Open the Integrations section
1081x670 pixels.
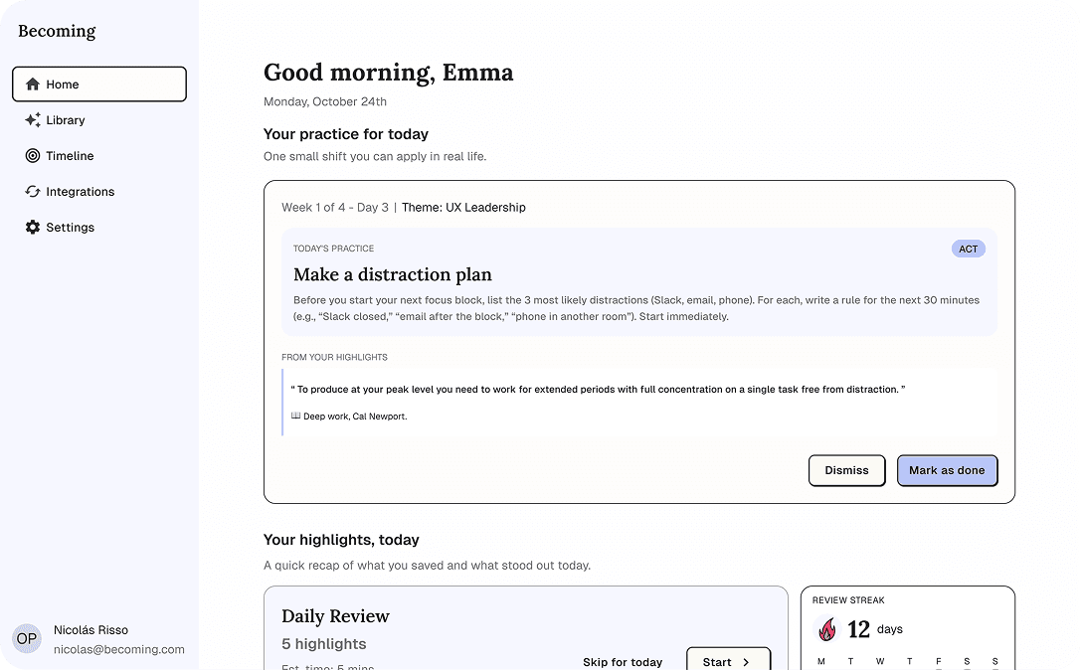point(80,192)
